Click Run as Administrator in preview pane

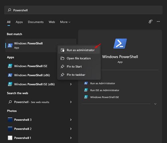coord(103,83)
